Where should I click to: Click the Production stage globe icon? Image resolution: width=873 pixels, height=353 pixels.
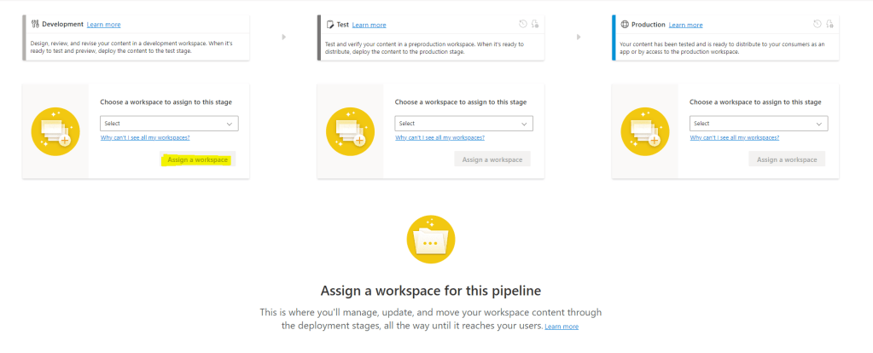[x=625, y=25]
